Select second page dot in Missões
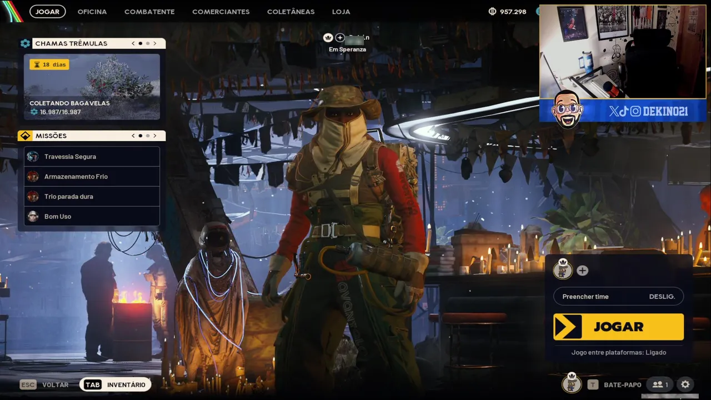711x400 pixels. click(x=148, y=136)
